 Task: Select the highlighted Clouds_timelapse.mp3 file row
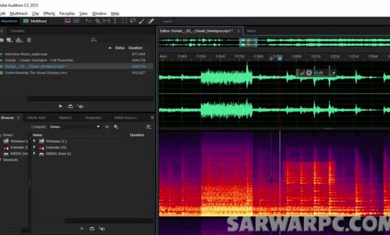point(76,66)
